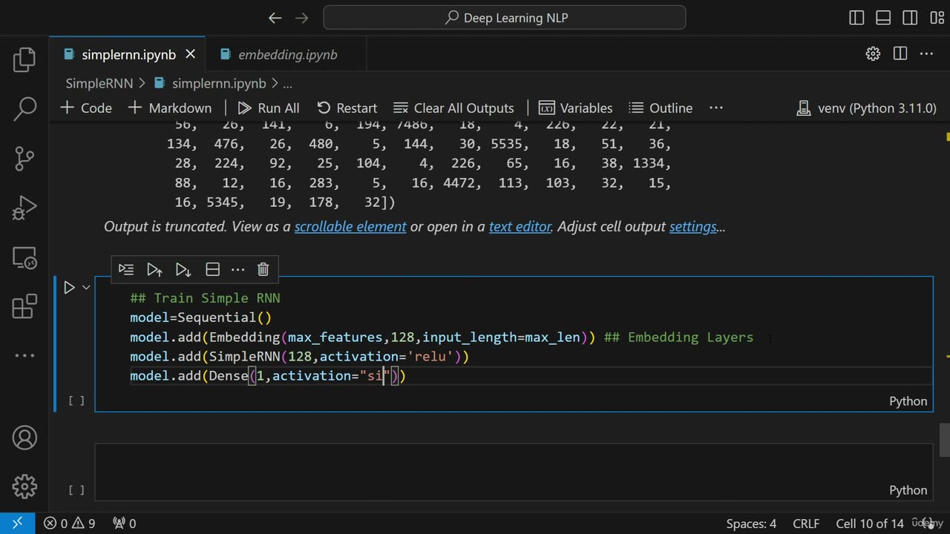Screen dimensions: 950x534
Task: Execute above cells icon
Action: pos(154,269)
